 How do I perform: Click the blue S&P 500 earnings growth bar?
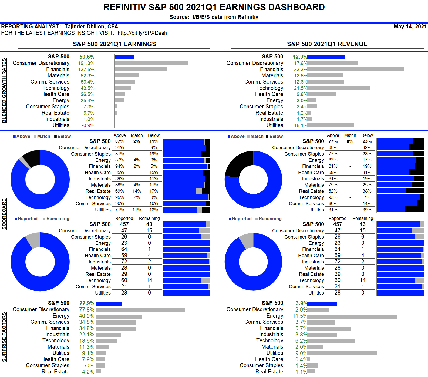(124, 57)
